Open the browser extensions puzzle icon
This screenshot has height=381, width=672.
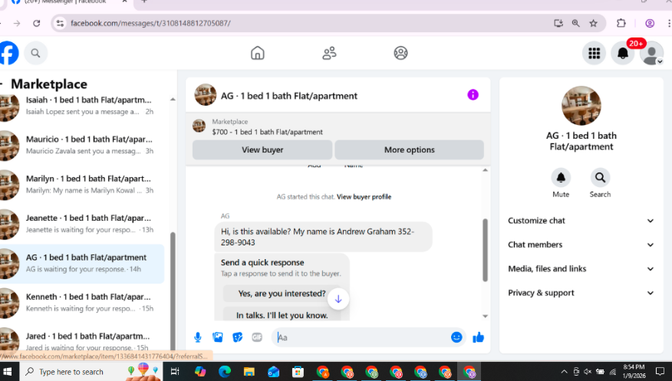(x=621, y=23)
